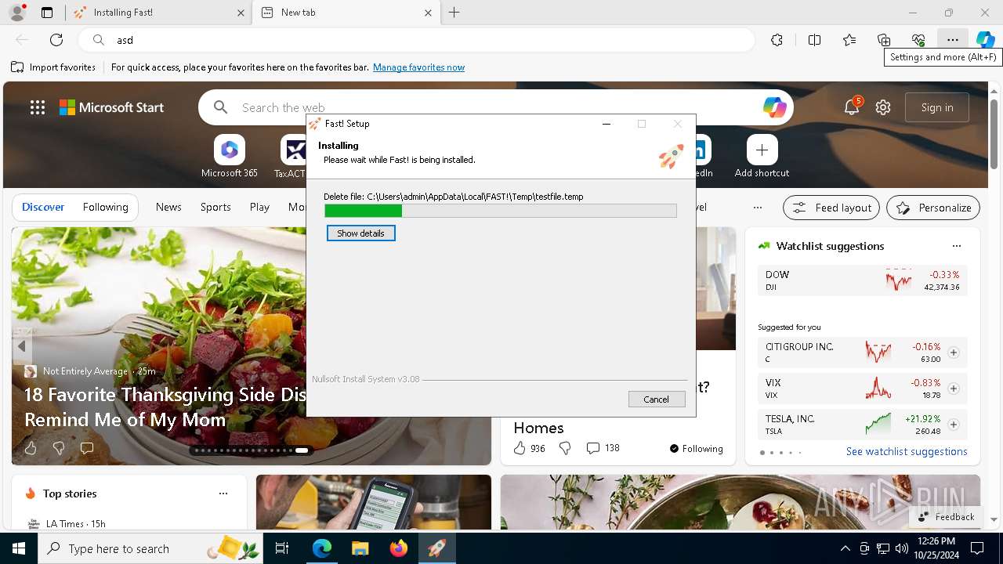The image size is (1003, 564).
Task: Open File Explorer from the taskbar
Action: click(x=360, y=548)
